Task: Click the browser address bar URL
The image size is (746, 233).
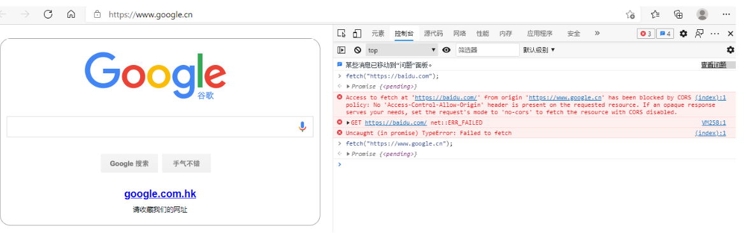Action: pyautogui.click(x=150, y=15)
